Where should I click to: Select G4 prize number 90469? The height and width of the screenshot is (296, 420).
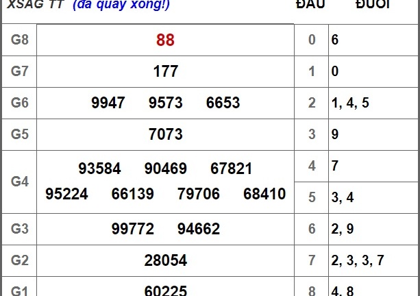pyautogui.click(x=165, y=169)
